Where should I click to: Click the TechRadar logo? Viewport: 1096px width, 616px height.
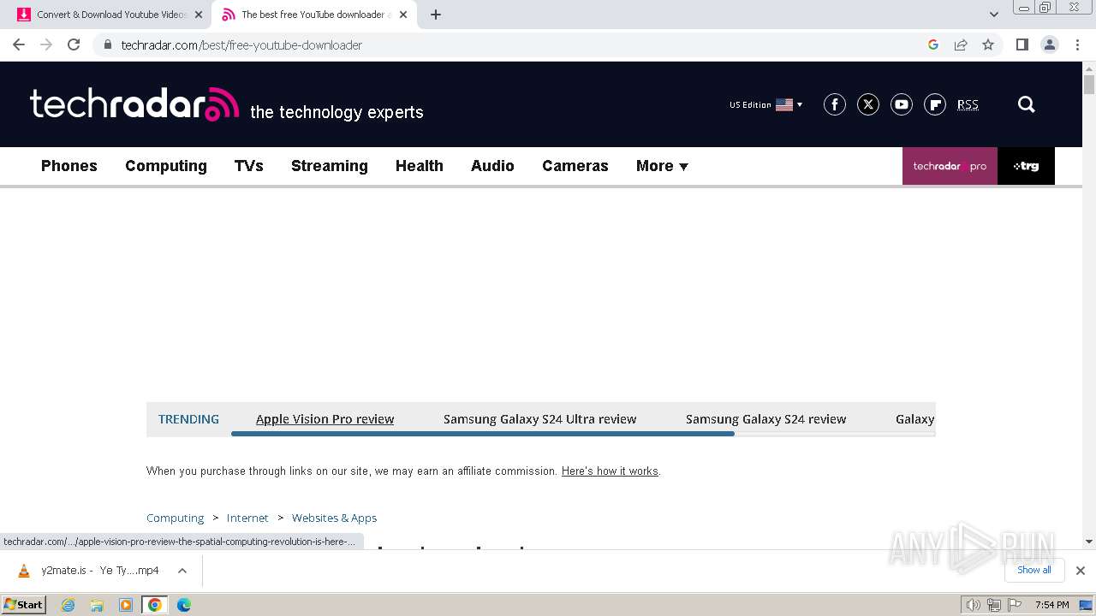pos(134,104)
